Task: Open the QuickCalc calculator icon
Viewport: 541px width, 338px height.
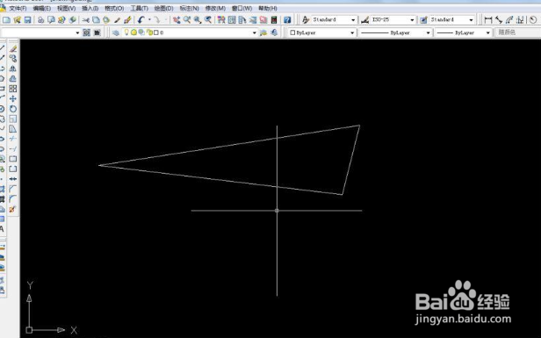Action: (274, 20)
